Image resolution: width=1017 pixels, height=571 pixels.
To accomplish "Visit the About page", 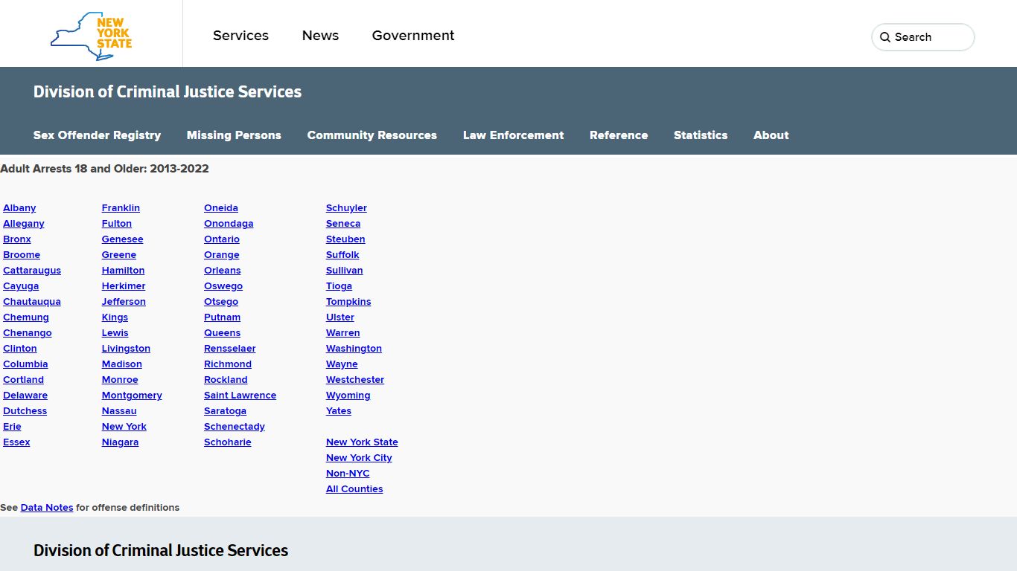I will [x=771, y=135].
